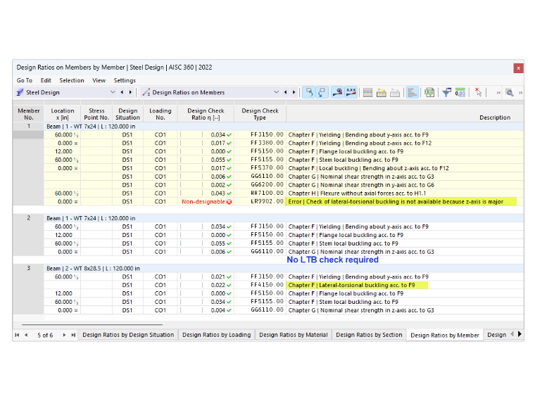Toggle the x.xx result values icon

[x=351, y=92]
